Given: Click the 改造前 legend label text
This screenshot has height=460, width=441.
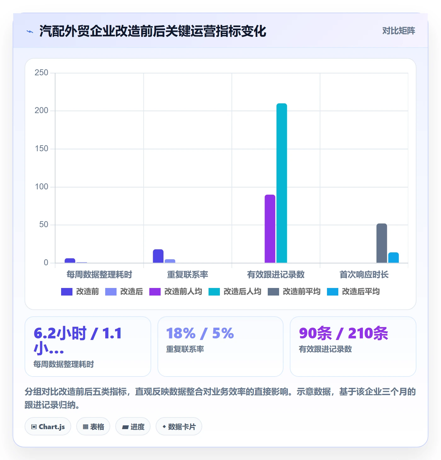Looking at the screenshot, I should (88, 292).
